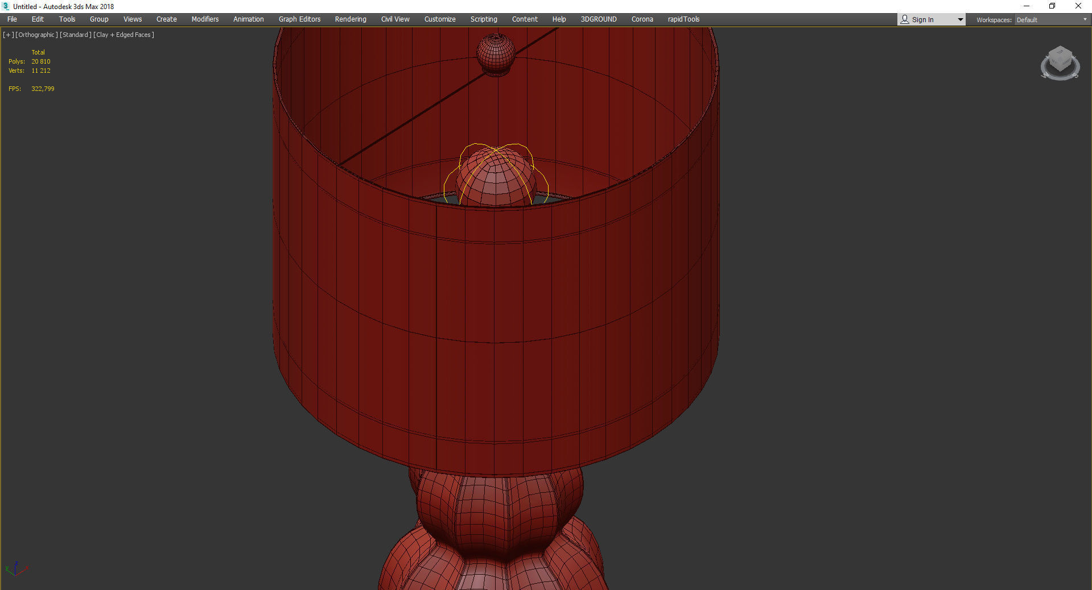
Task: Open the Workspaces Default dropdown
Action: pyautogui.click(x=1052, y=20)
